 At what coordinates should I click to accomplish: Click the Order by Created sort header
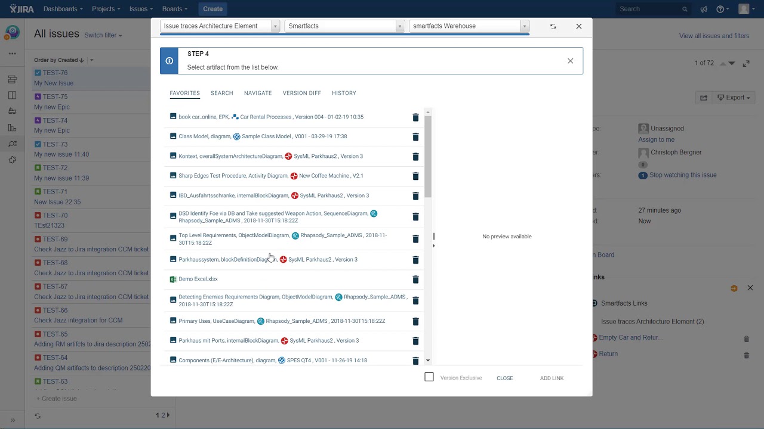(x=58, y=60)
